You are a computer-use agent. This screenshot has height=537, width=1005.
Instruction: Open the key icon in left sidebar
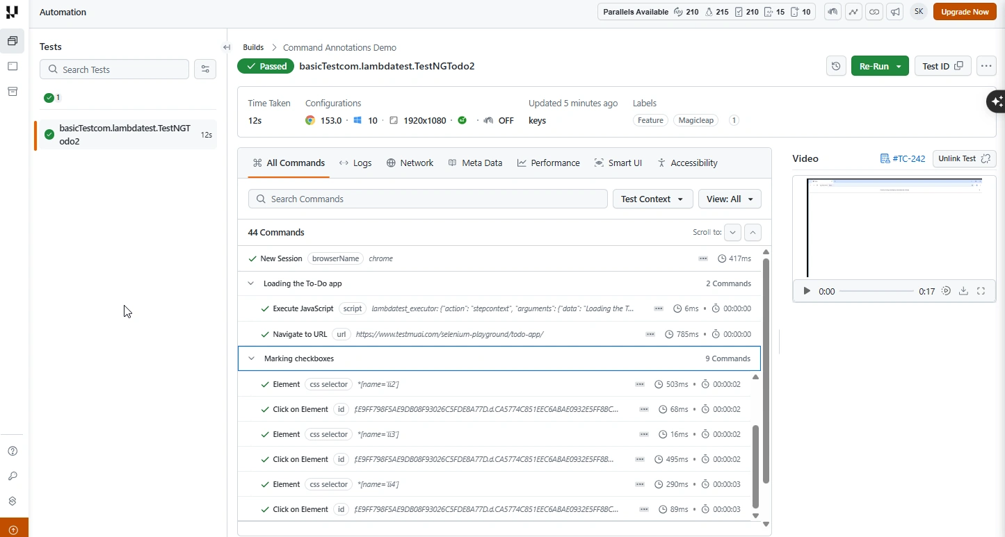[13, 476]
